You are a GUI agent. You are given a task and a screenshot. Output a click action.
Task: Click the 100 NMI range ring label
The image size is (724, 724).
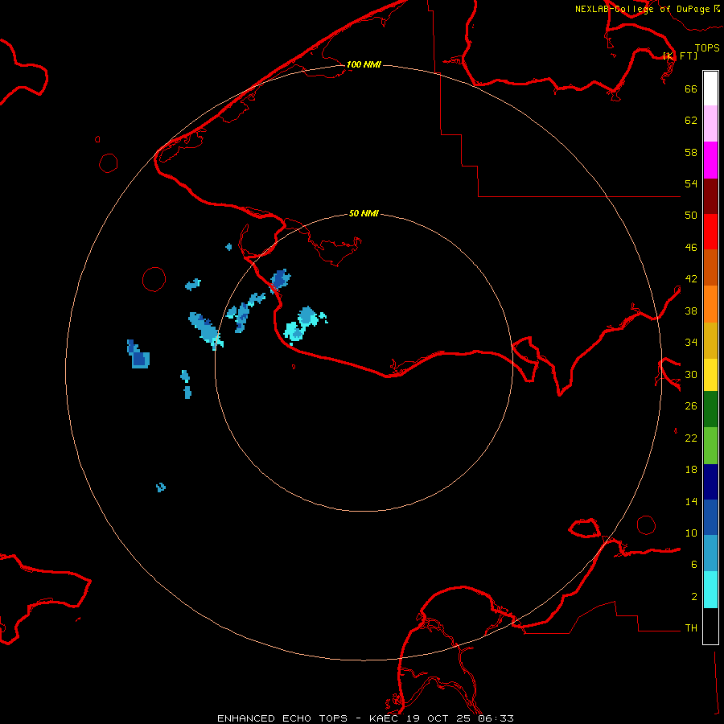click(x=364, y=64)
